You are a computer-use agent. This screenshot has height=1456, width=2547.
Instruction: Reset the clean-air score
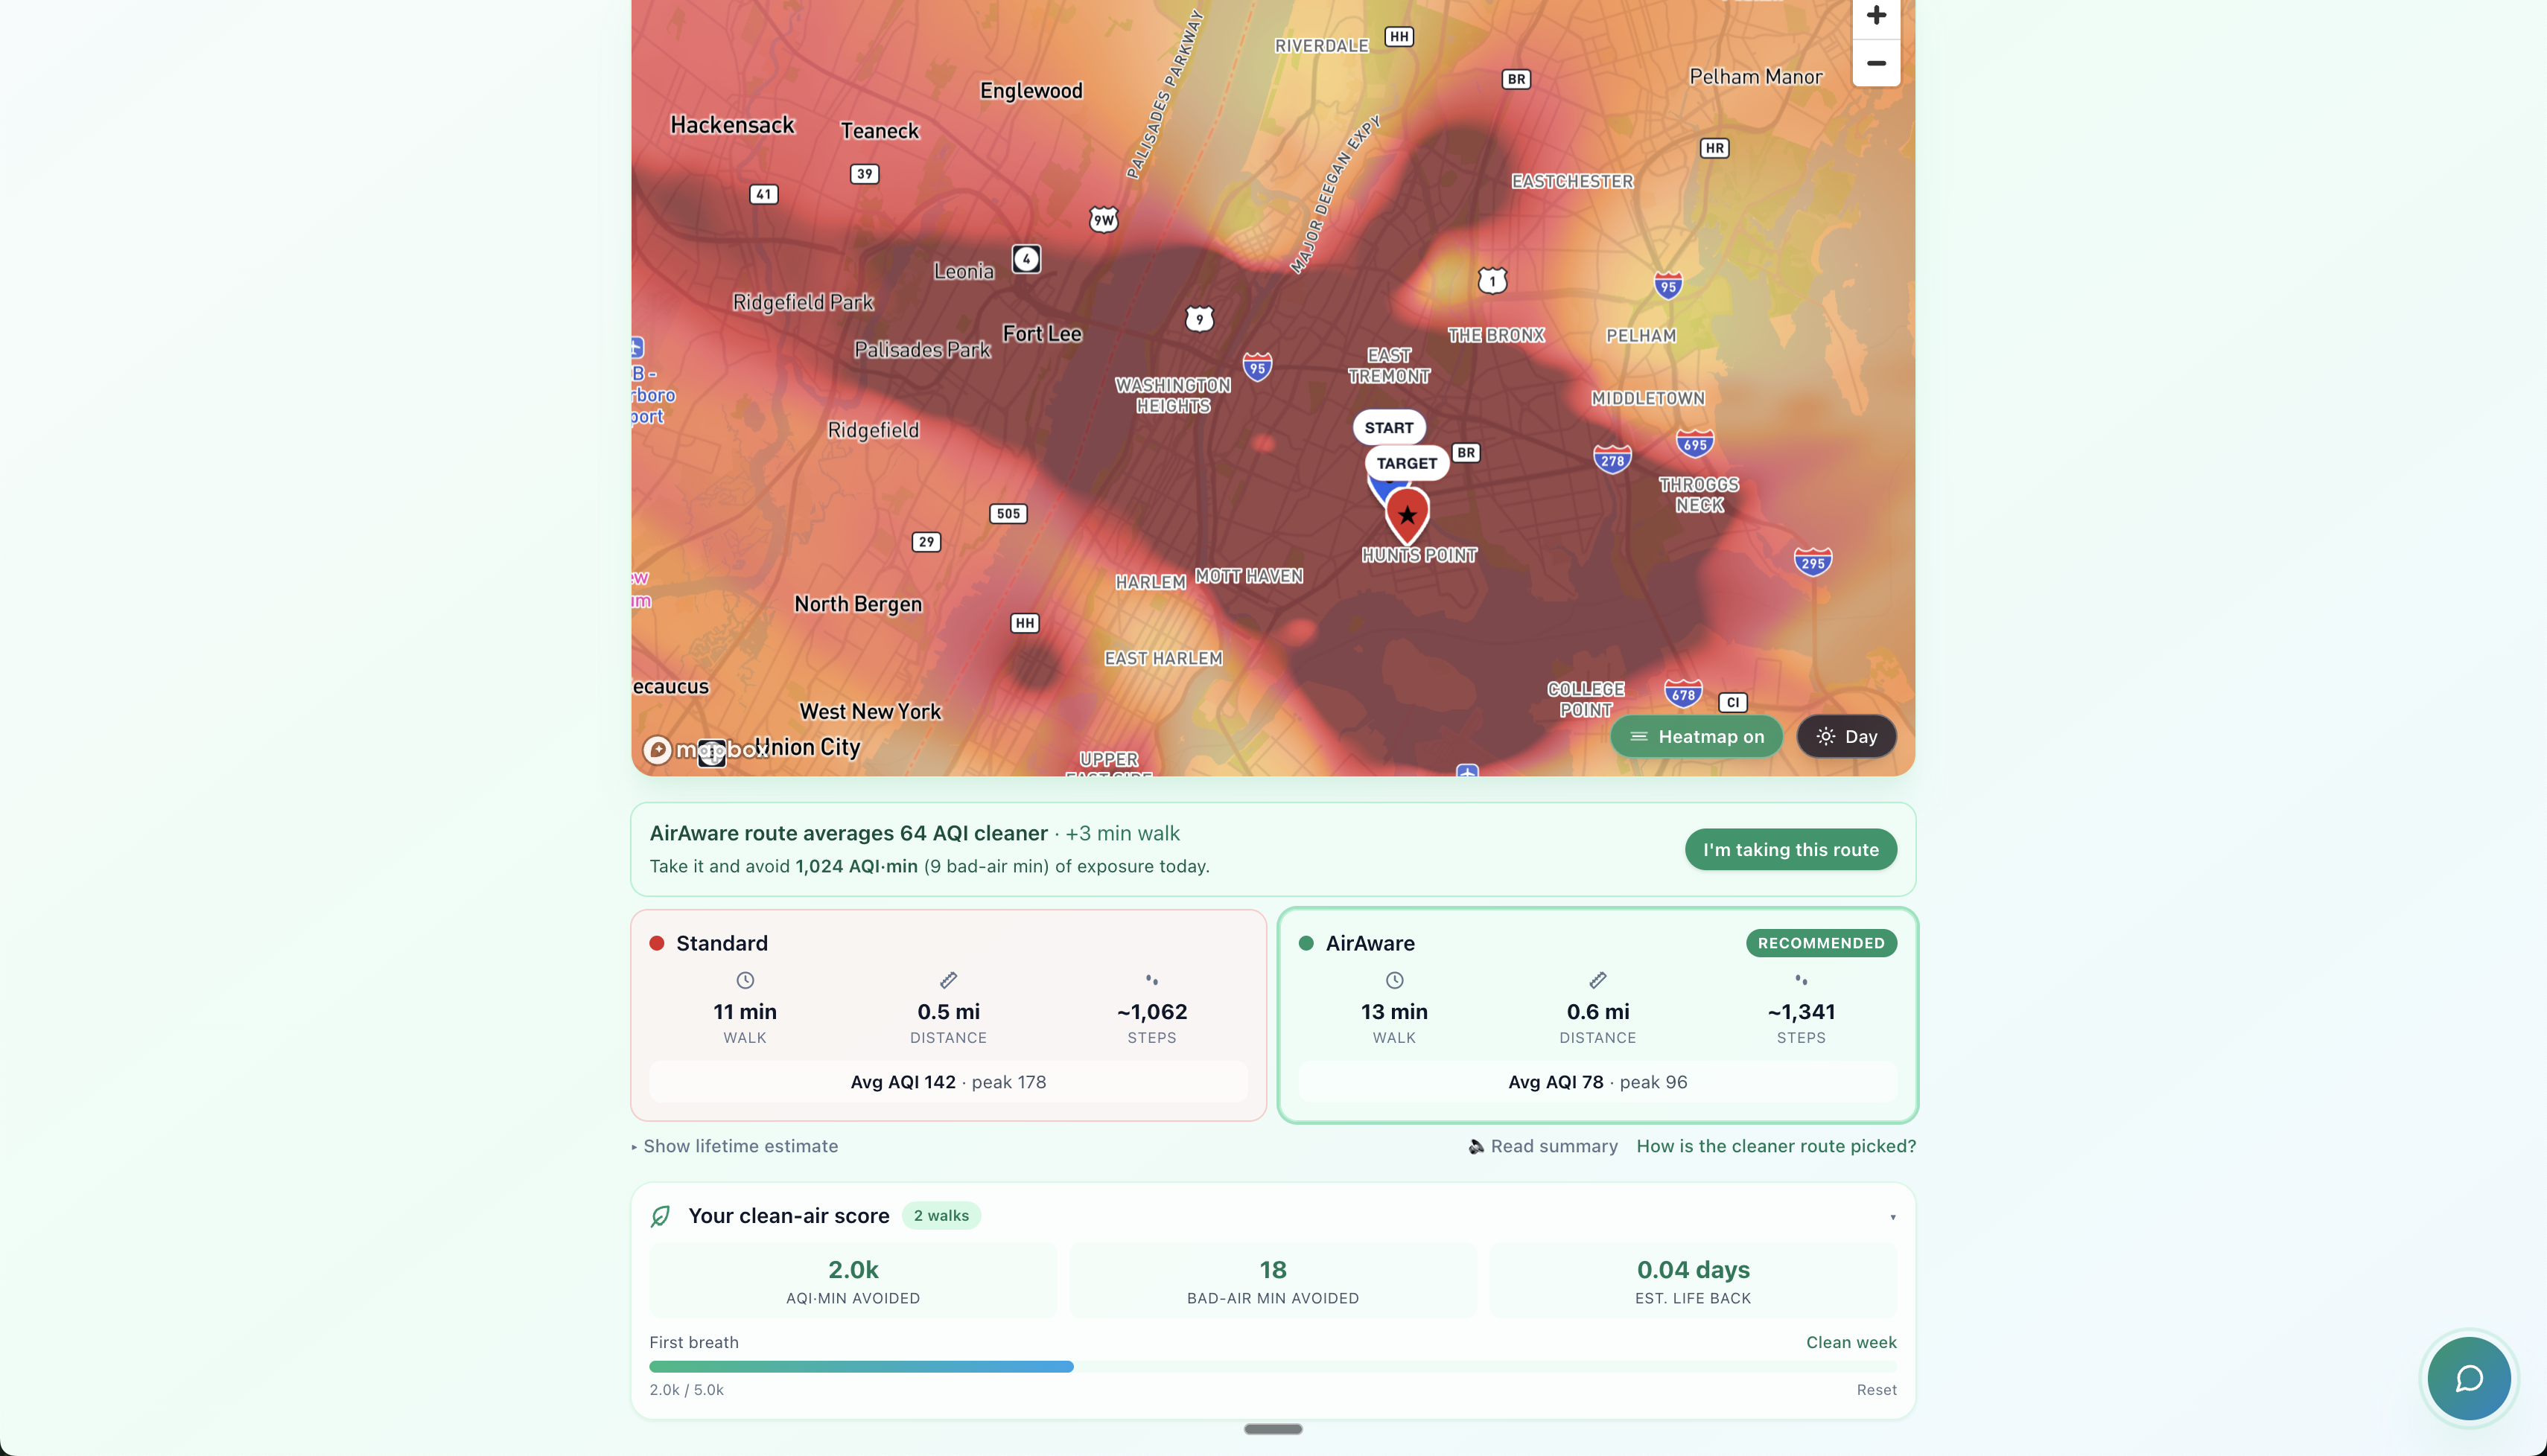pos(1876,1390)
